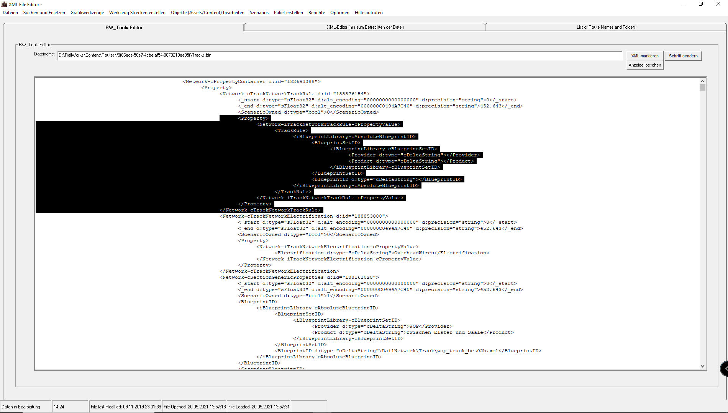Open the Suchen und Ersetzen menu
728x413 pixels.
tap(44, 13)
